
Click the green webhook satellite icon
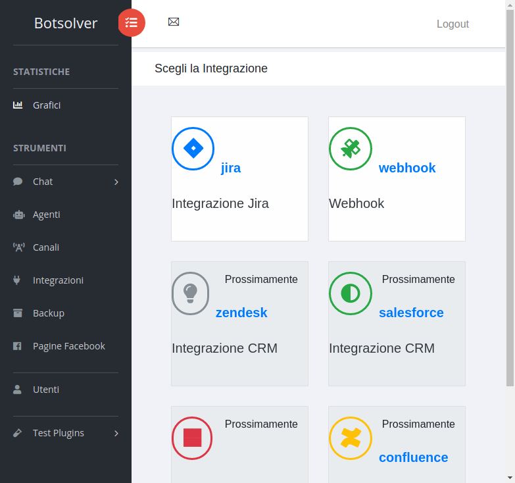[x=351, y=149]
